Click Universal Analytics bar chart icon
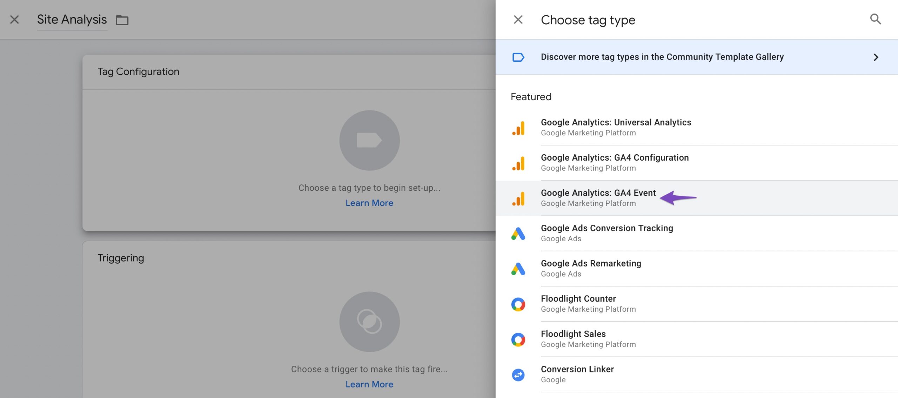This screenshot has height=398, width=898. click(518, 128)
